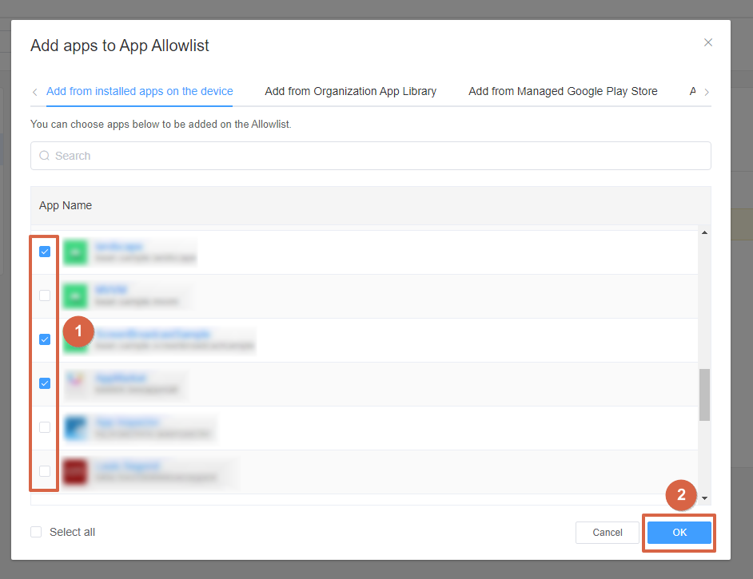Check the unchecked box beside the green app icon
The width and height of the screenshot is (753, 579).
point(45,295)
